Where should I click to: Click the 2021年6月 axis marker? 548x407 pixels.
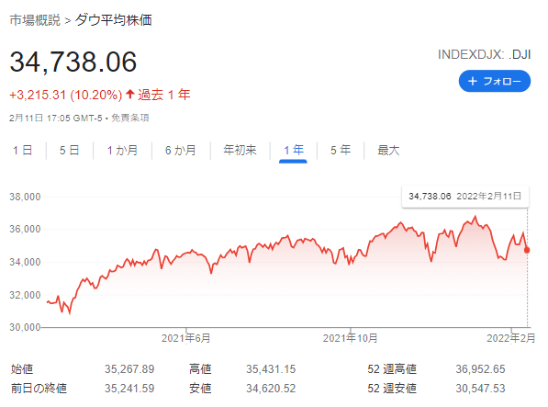(x=186, y=338)
